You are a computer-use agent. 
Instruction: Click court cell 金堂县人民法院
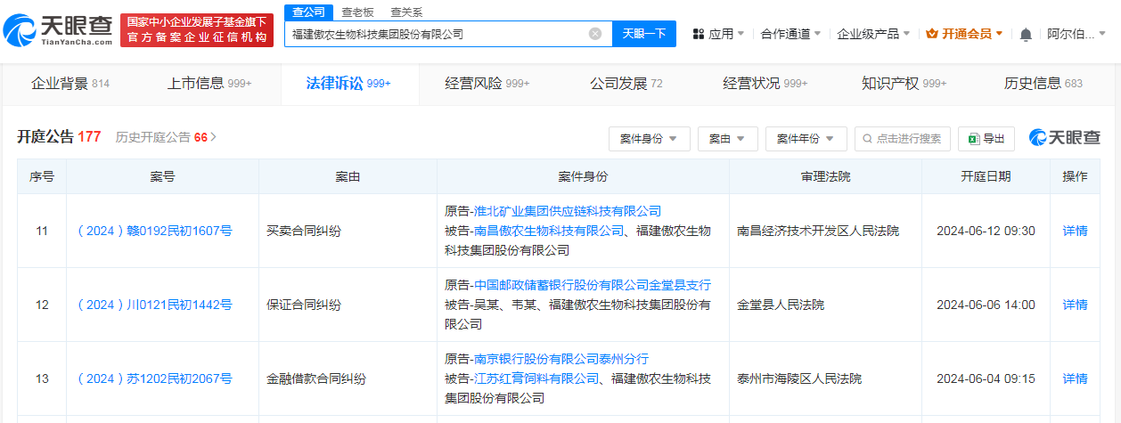click(781, 305)
